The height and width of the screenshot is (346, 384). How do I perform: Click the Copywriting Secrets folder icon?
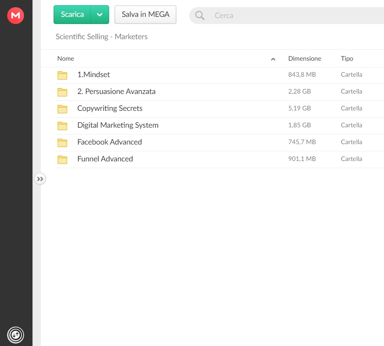click(62, 109)
